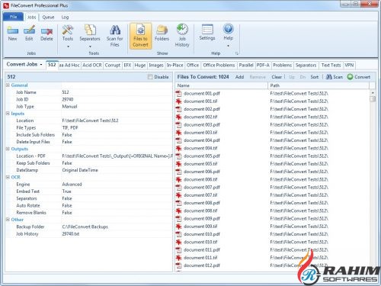
Task: Click Add in the files toolbar
Action: pos(239,77)
